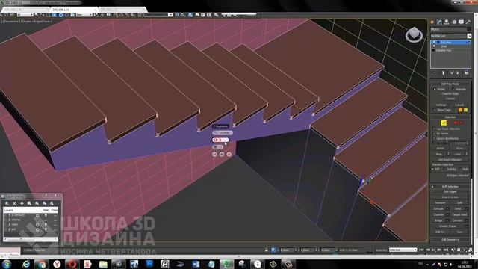Cancel the chamfer caddy with X
This screenshot has height=269, width=478.
coord(229,155)
